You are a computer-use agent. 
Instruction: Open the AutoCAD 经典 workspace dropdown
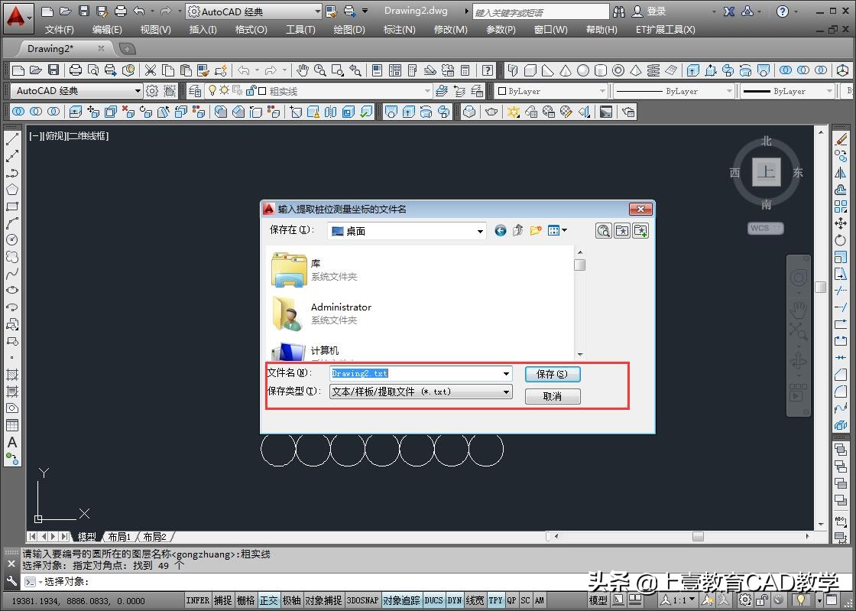[316, 11]
